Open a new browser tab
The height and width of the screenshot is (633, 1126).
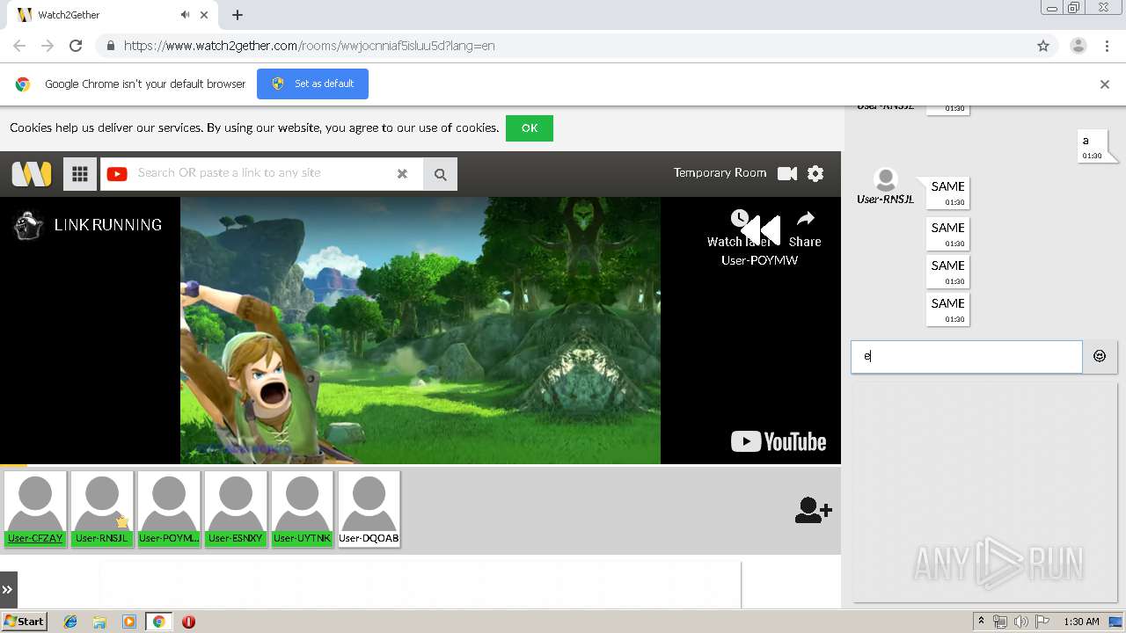(x=238, y=15)
